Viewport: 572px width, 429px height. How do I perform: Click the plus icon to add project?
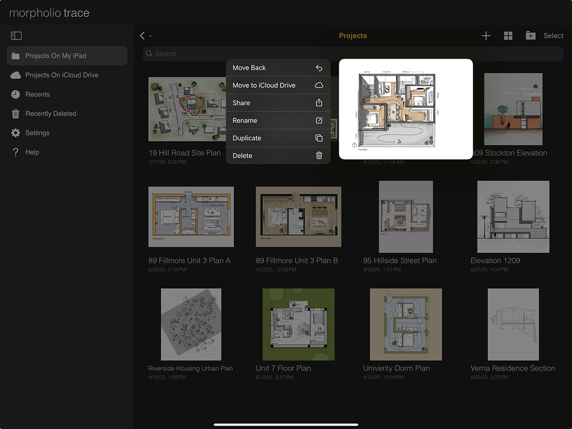pos(486,36)
